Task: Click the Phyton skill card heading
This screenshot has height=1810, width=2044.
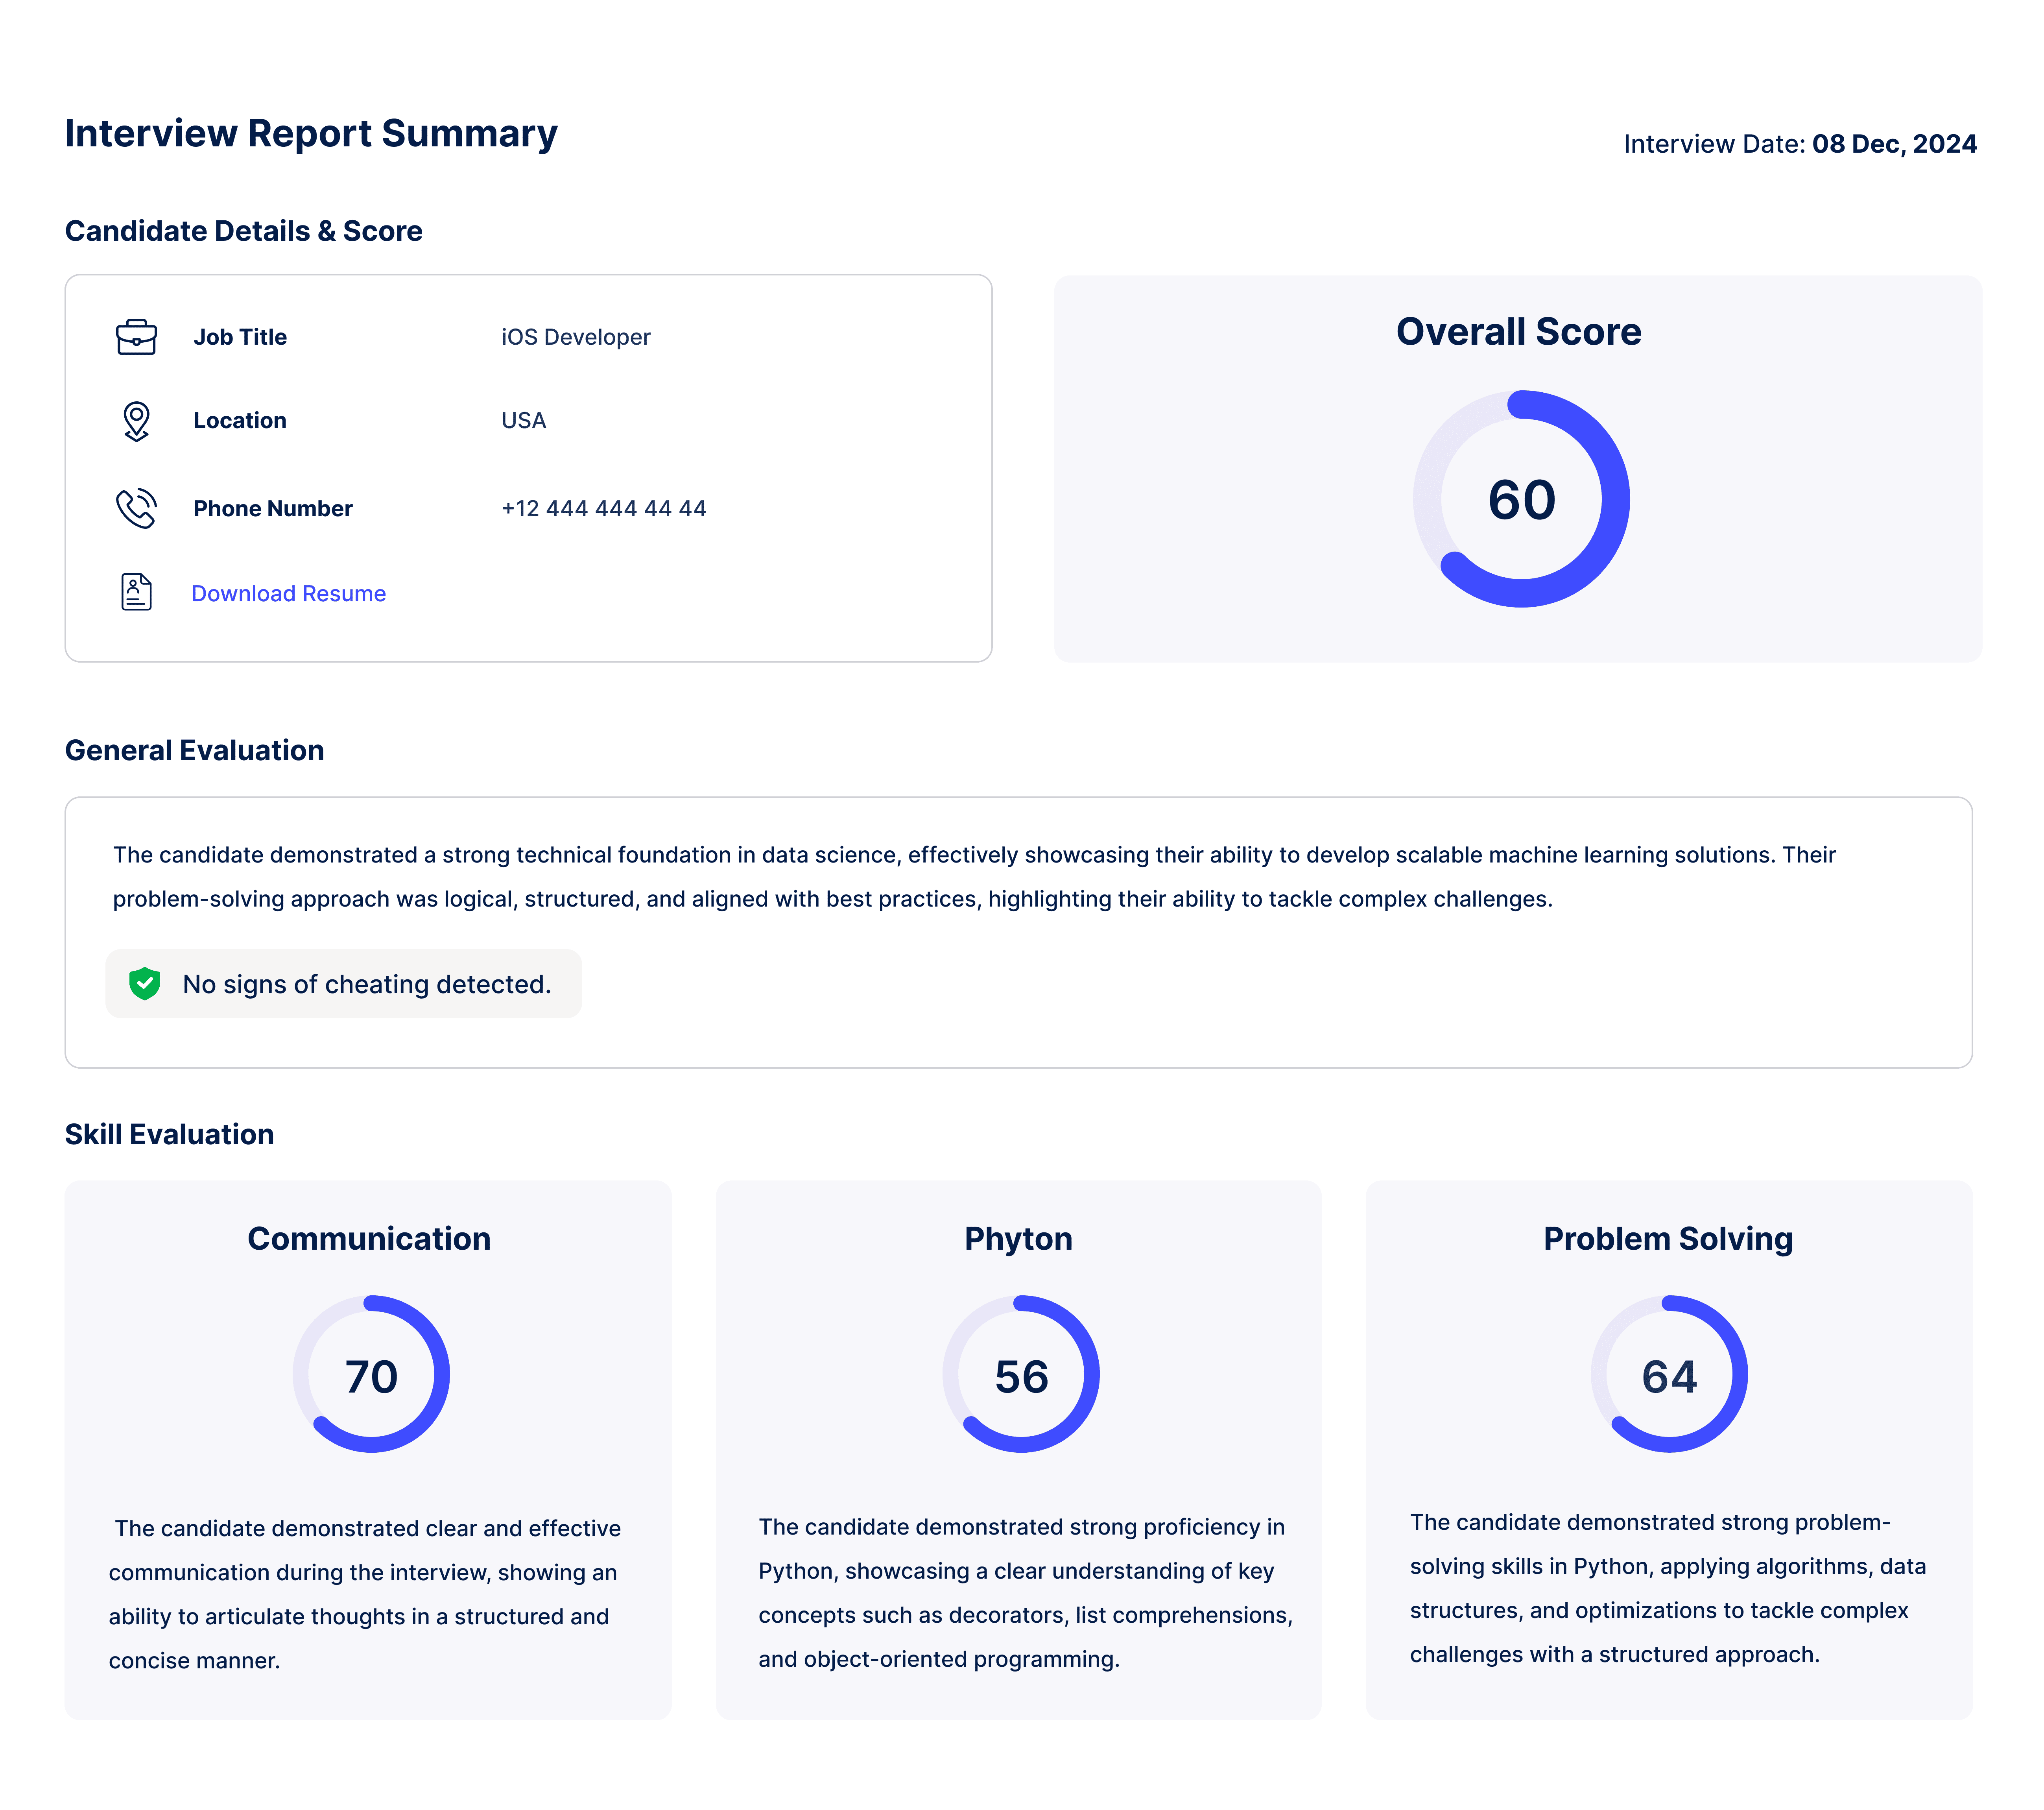Action: tap(1018, 1239)
